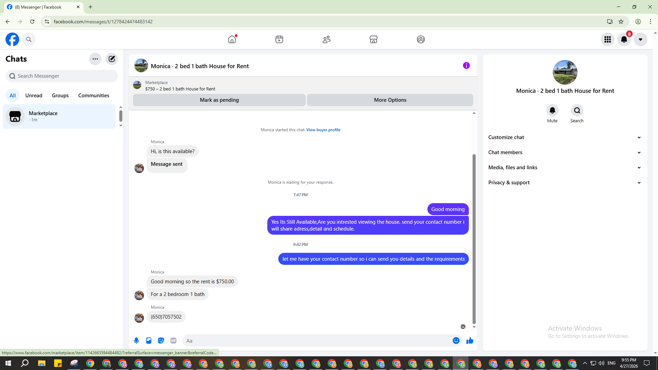Open the GIF picker icon
The height and width of the screenshot is (370, 658).
point(173,341)
